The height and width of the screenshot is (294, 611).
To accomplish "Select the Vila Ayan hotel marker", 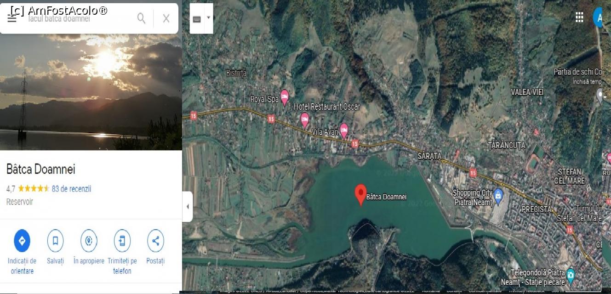I will pyautogui.click(x=344, y=130).
